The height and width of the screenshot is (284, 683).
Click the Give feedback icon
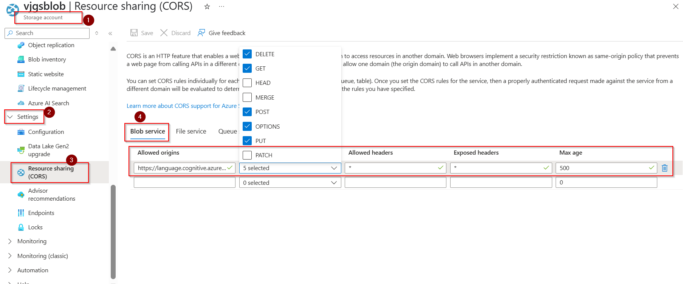pos(201,33)
